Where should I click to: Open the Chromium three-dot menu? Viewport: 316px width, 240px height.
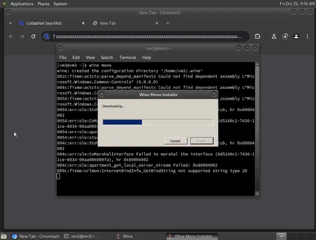click(x=307, y=36)
